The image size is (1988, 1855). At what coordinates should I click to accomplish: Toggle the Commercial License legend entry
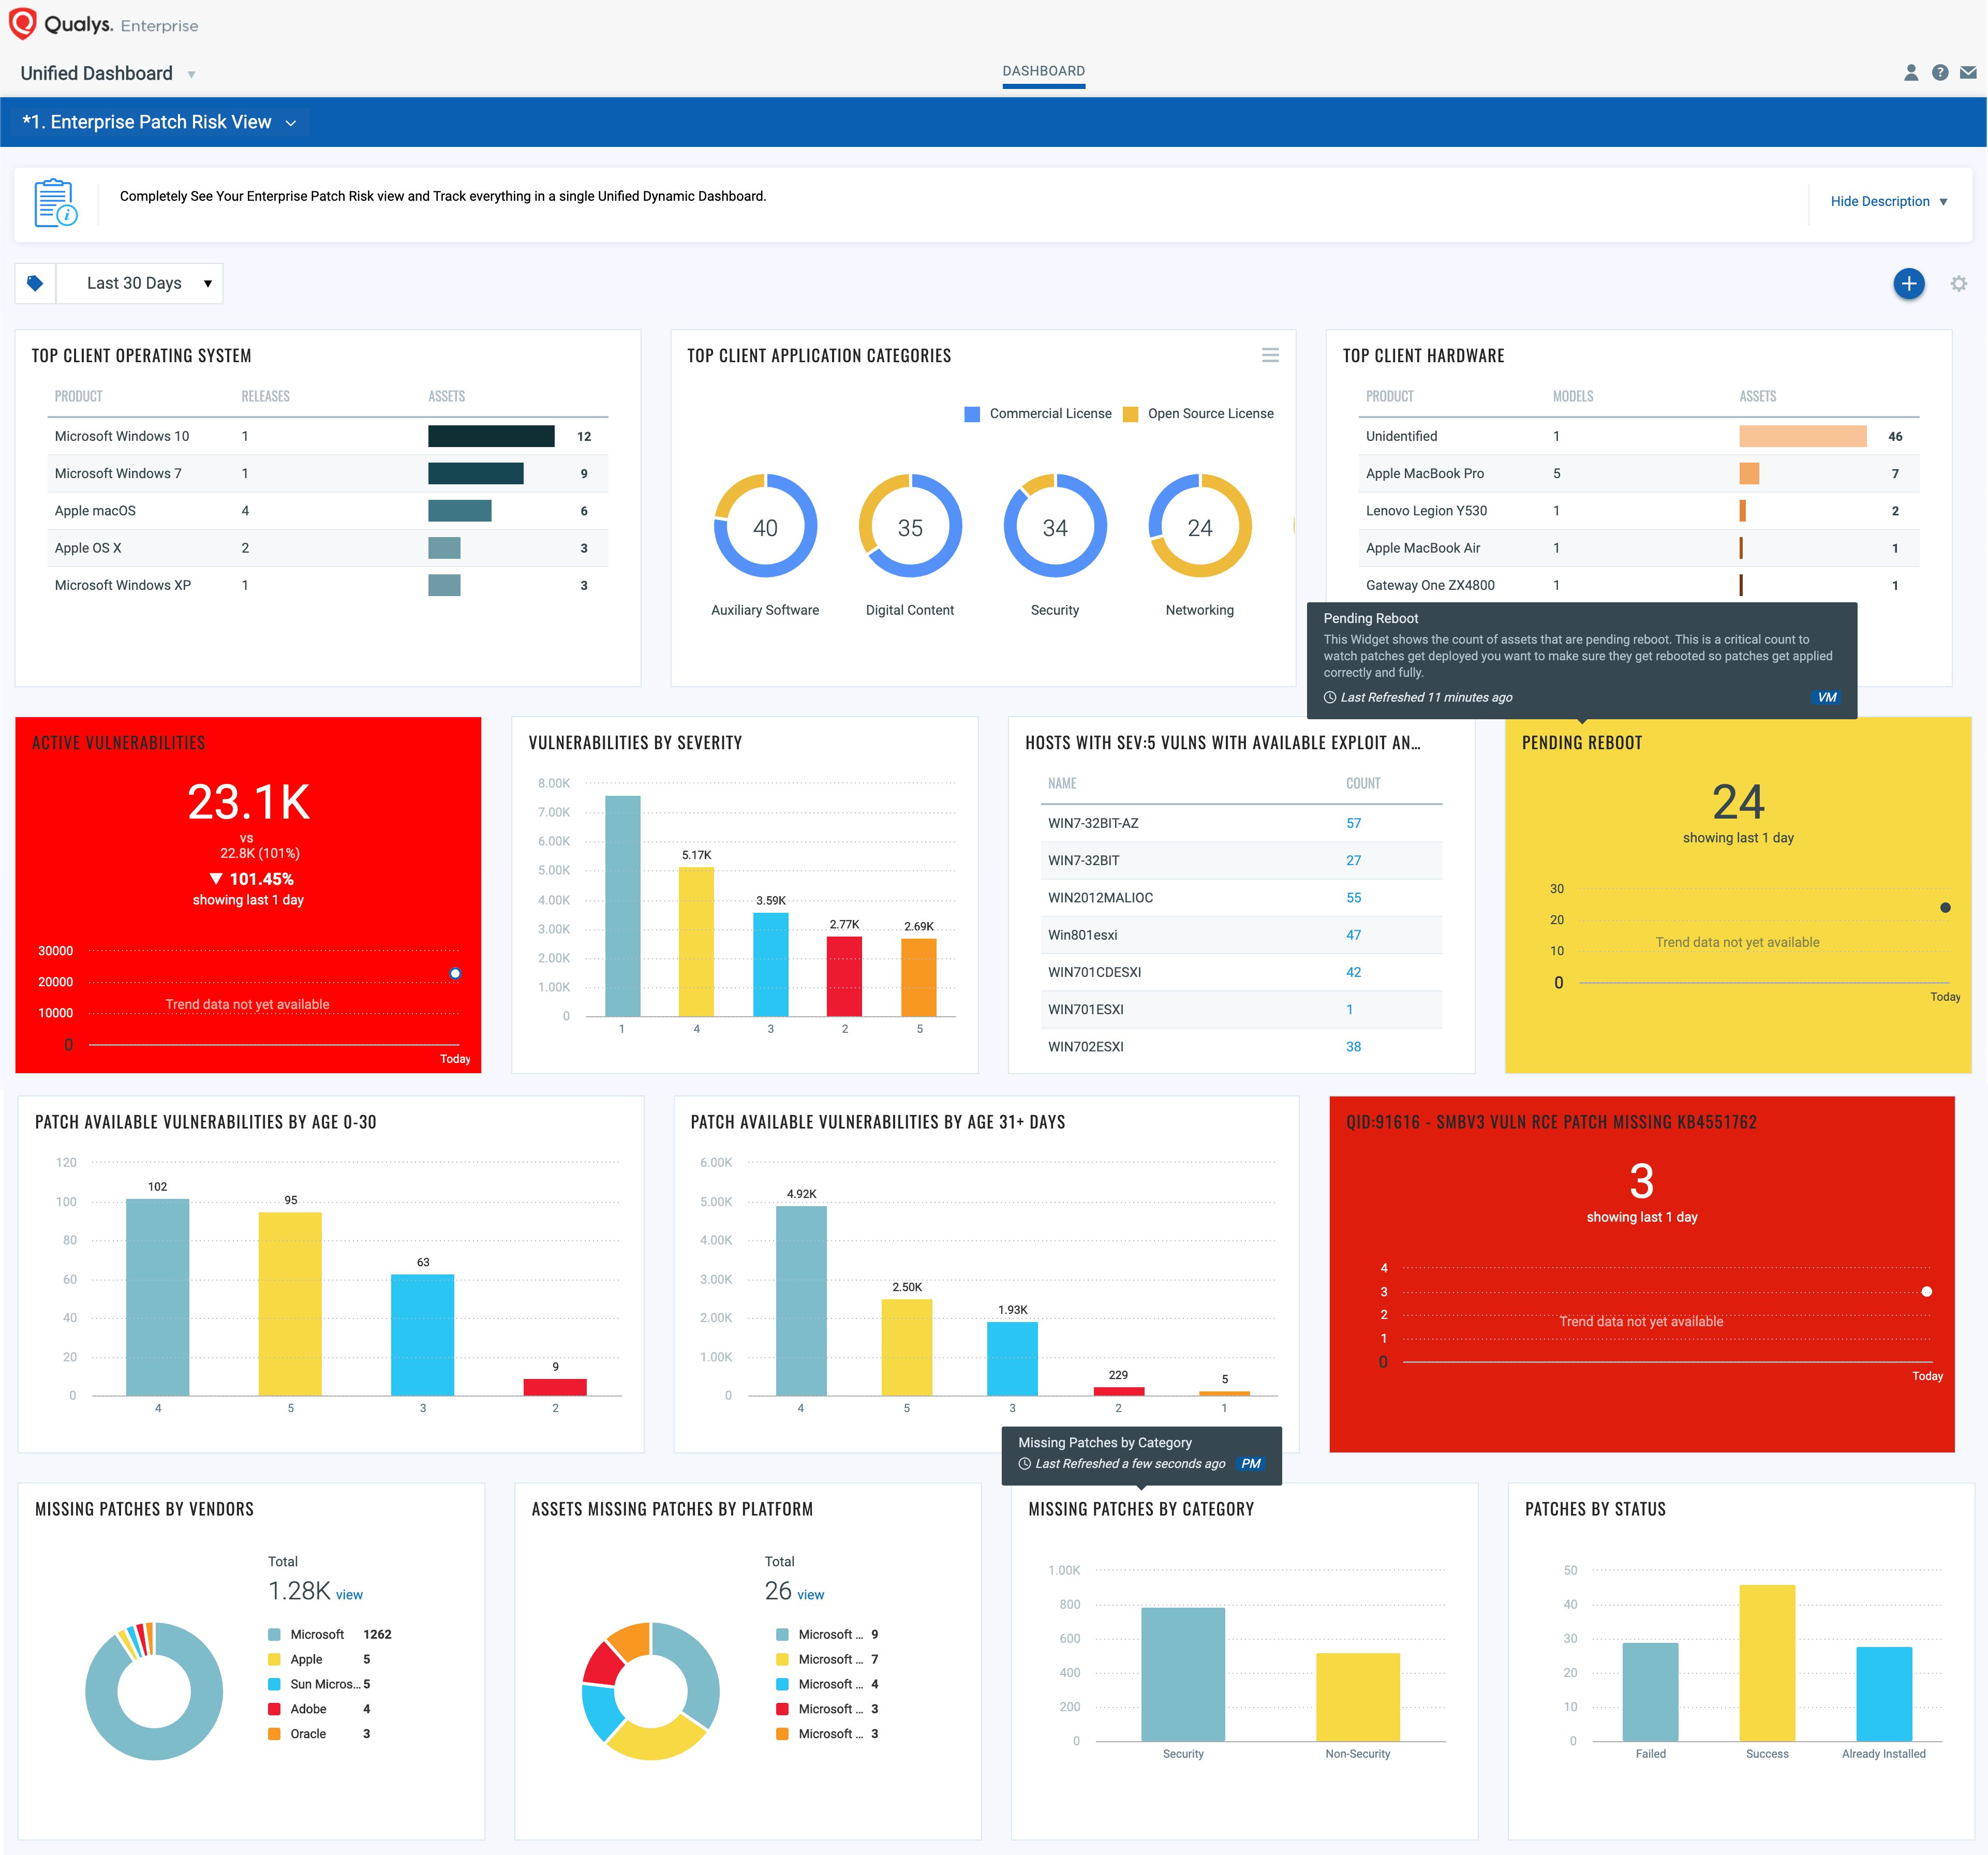[x=1037, y=413]
